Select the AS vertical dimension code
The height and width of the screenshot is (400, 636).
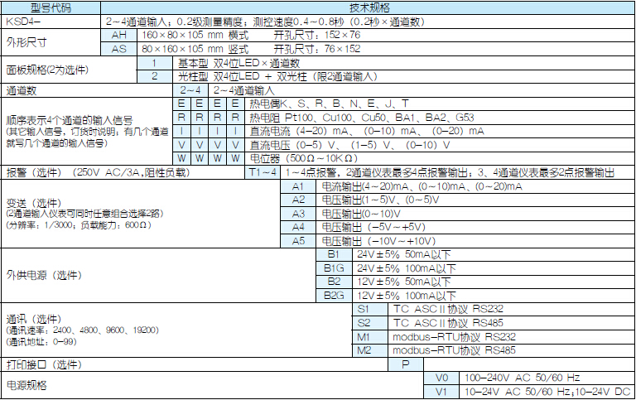point(118,48)
